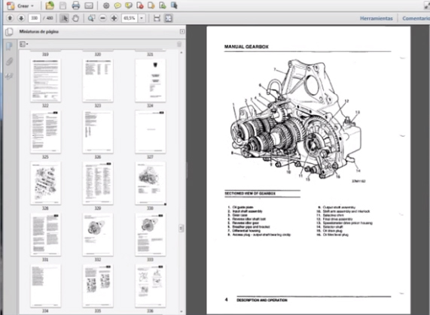Add a sticky note comment
Screen dimensions: 430x315
(117, 6)
